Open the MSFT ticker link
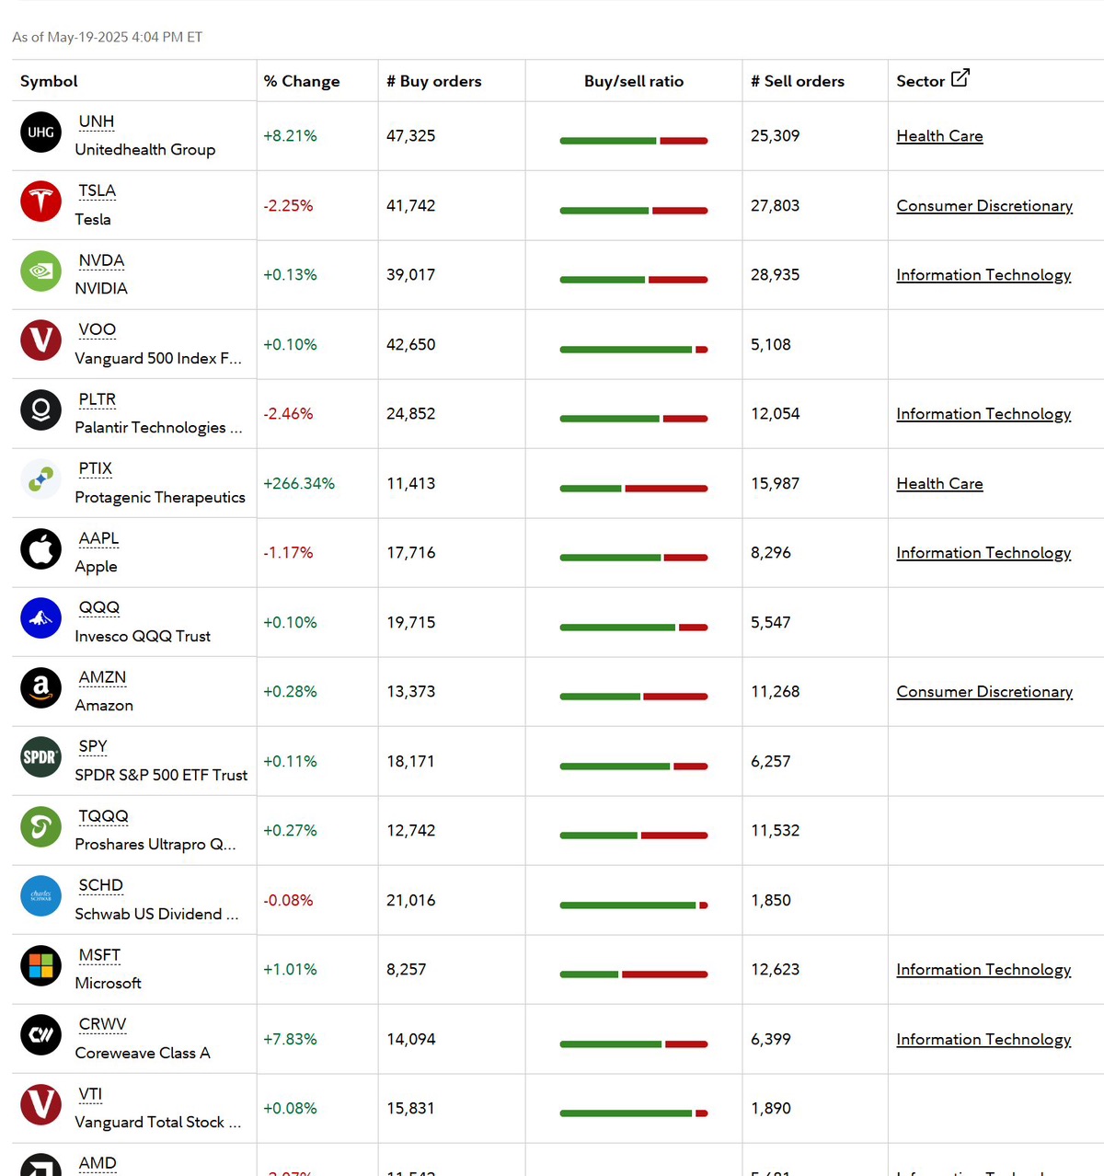Image resolution: width=1104 pixels, height=1176 pixels. 99,955
